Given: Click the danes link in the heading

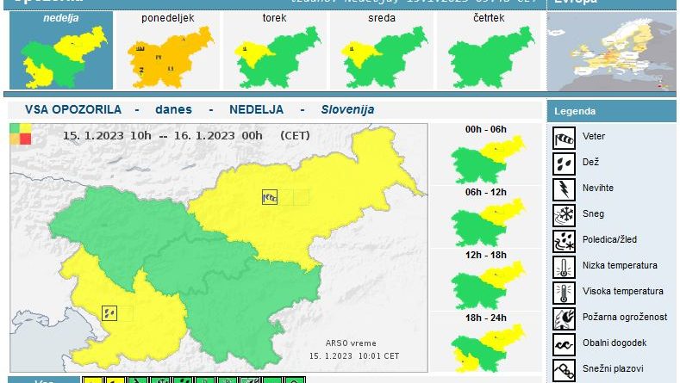Looking at the screenshot, I should pos(173,109).
